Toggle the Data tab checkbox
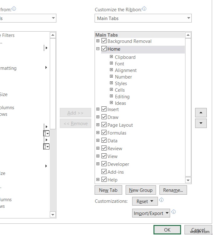 (x=104, y=140)
